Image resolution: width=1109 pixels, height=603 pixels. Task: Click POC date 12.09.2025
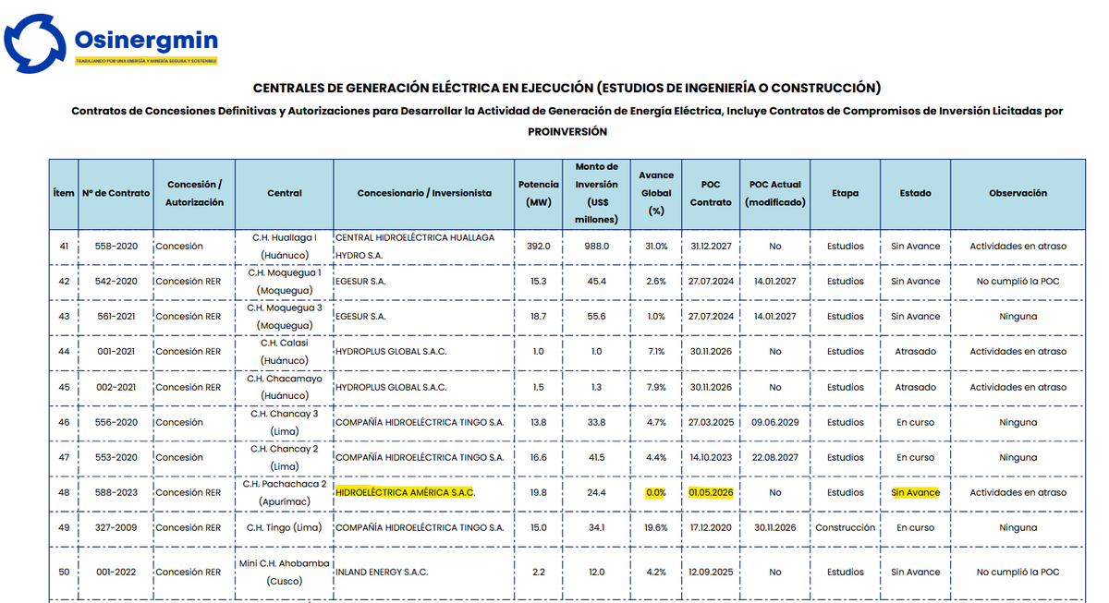711,573
